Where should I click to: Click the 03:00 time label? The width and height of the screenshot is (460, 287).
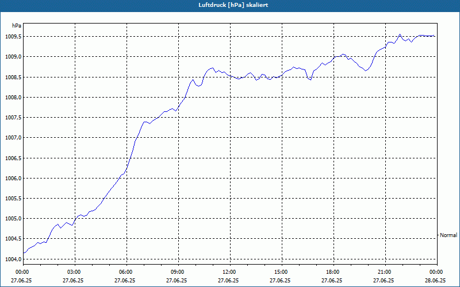tap(75, 272)
